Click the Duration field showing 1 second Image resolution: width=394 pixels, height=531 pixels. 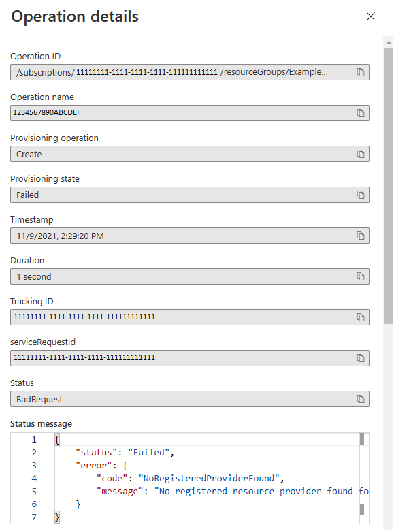tap(190, 276)
